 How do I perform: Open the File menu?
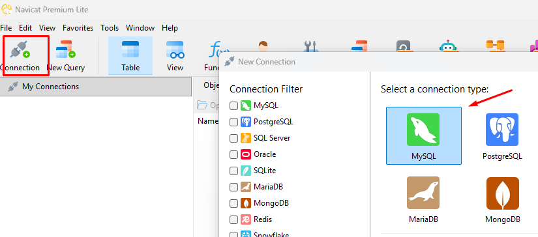click(x=6, y=28)
